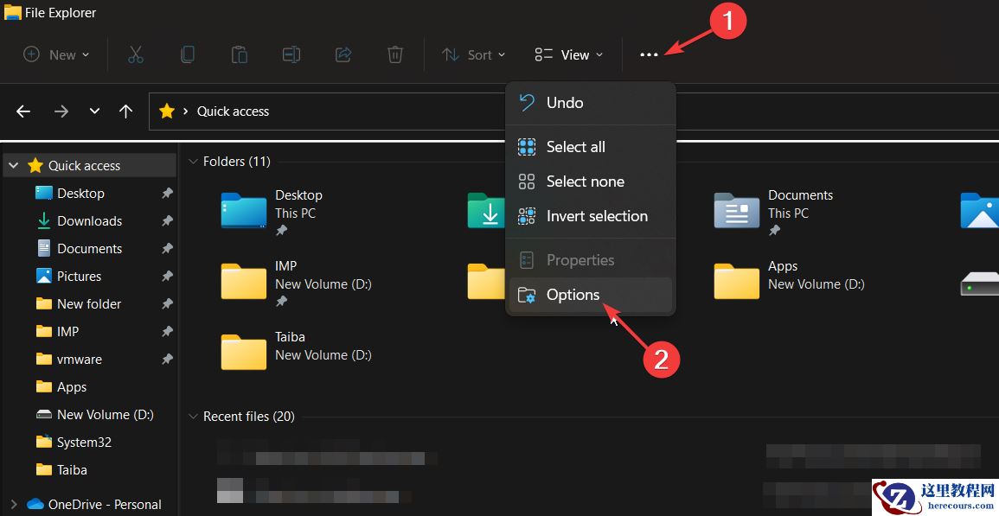The height and width of the screenshot is (516, 999).
Task: Delete an item with the trash icon
Action: [395, 54]
